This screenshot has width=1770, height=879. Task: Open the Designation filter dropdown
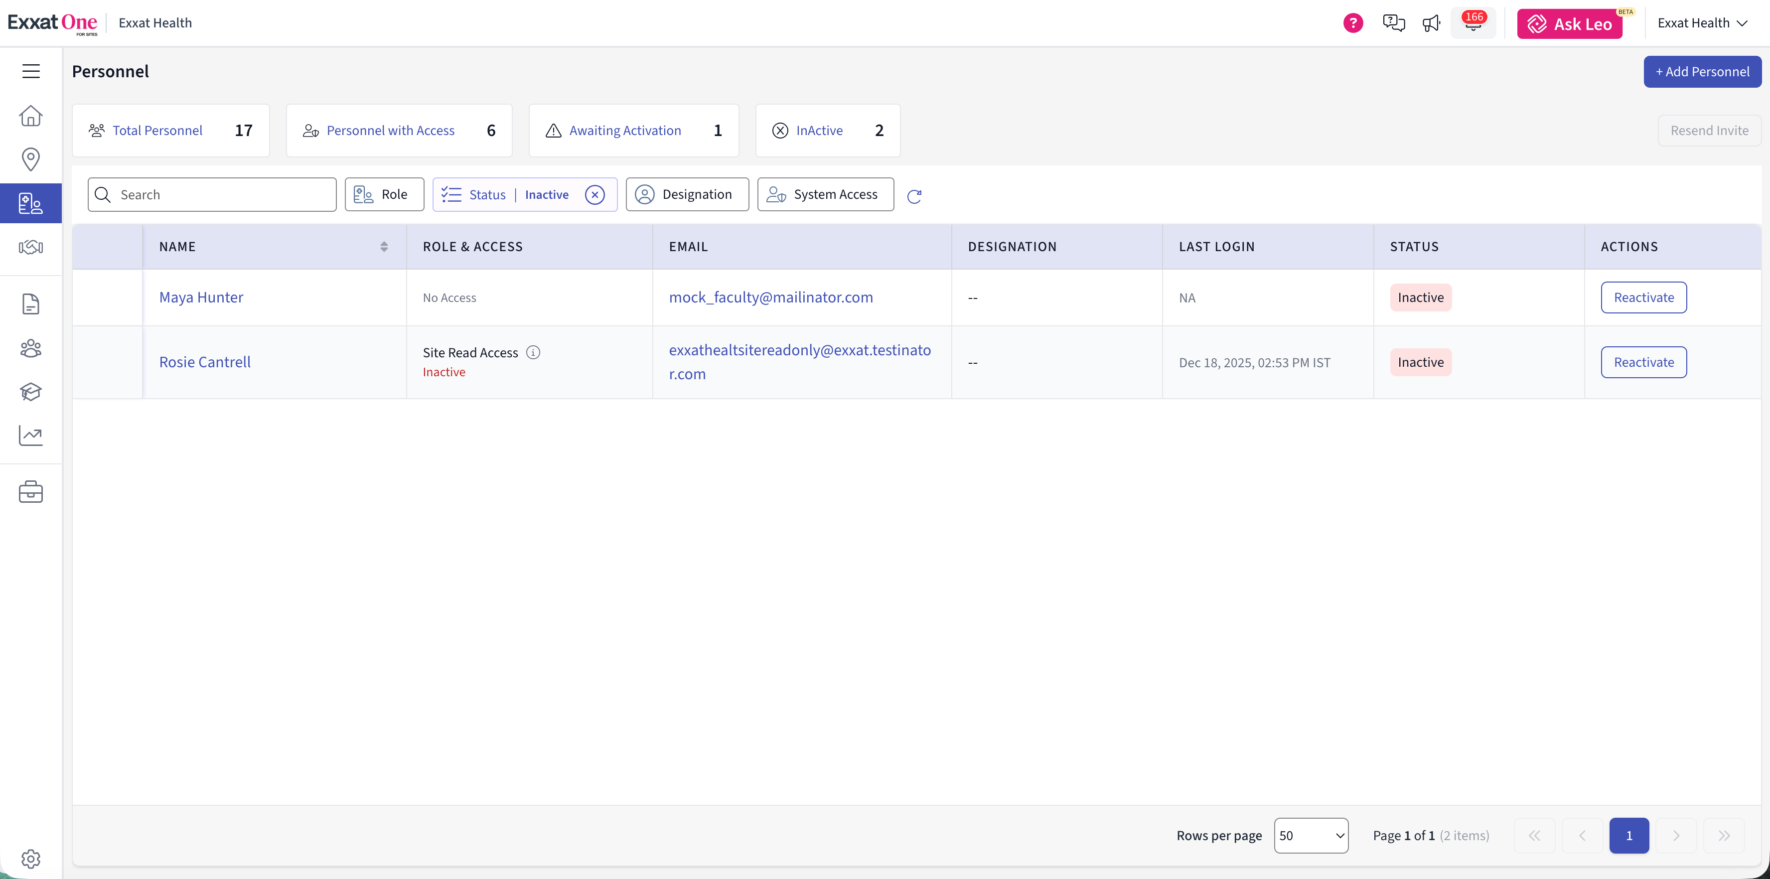click(687, 194)
